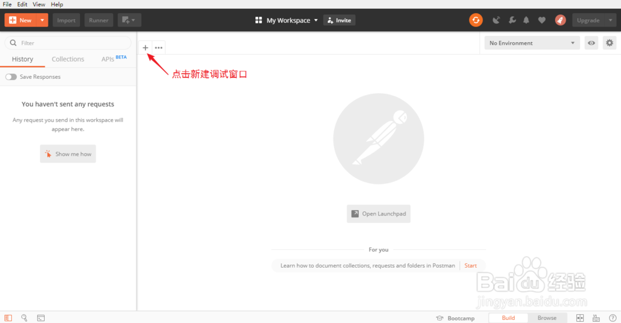Open the Runner

pos(99,20)
